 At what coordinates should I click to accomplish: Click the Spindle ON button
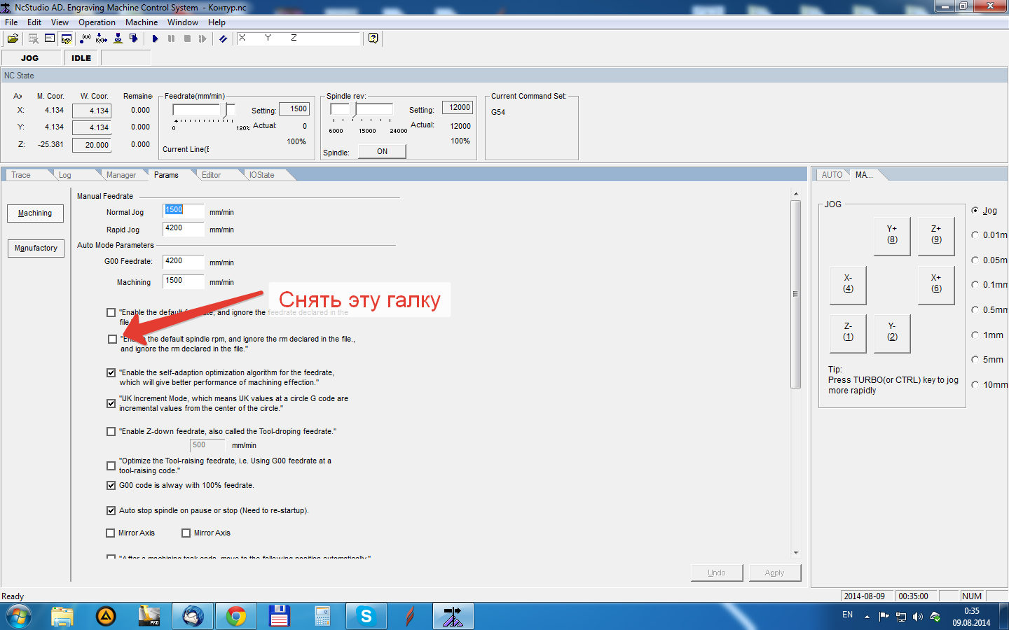tap(382, 151)
